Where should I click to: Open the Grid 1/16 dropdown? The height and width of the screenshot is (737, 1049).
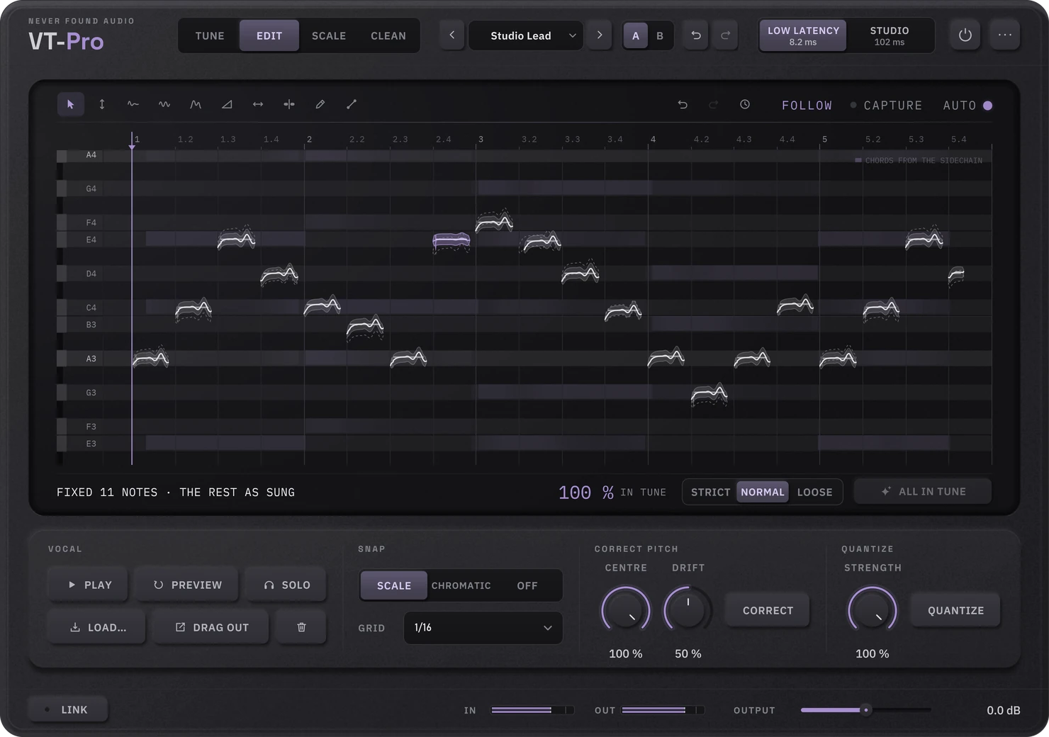[483, 628]
